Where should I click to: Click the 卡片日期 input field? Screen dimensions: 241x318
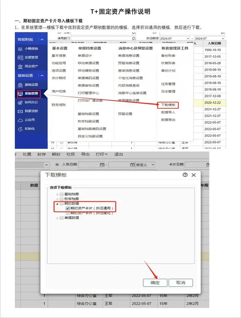[x=197, y=165]
